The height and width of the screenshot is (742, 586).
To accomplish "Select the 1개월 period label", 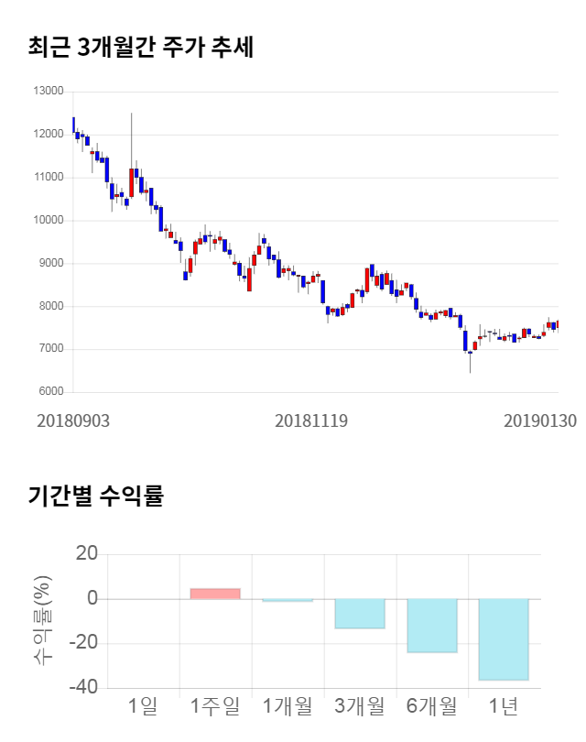I will [287, 706].
